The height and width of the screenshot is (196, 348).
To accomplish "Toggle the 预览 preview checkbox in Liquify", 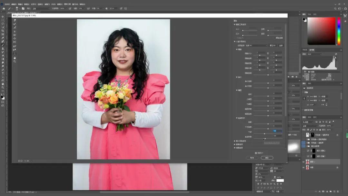I will pyautogui.click(x=256, y=153).
